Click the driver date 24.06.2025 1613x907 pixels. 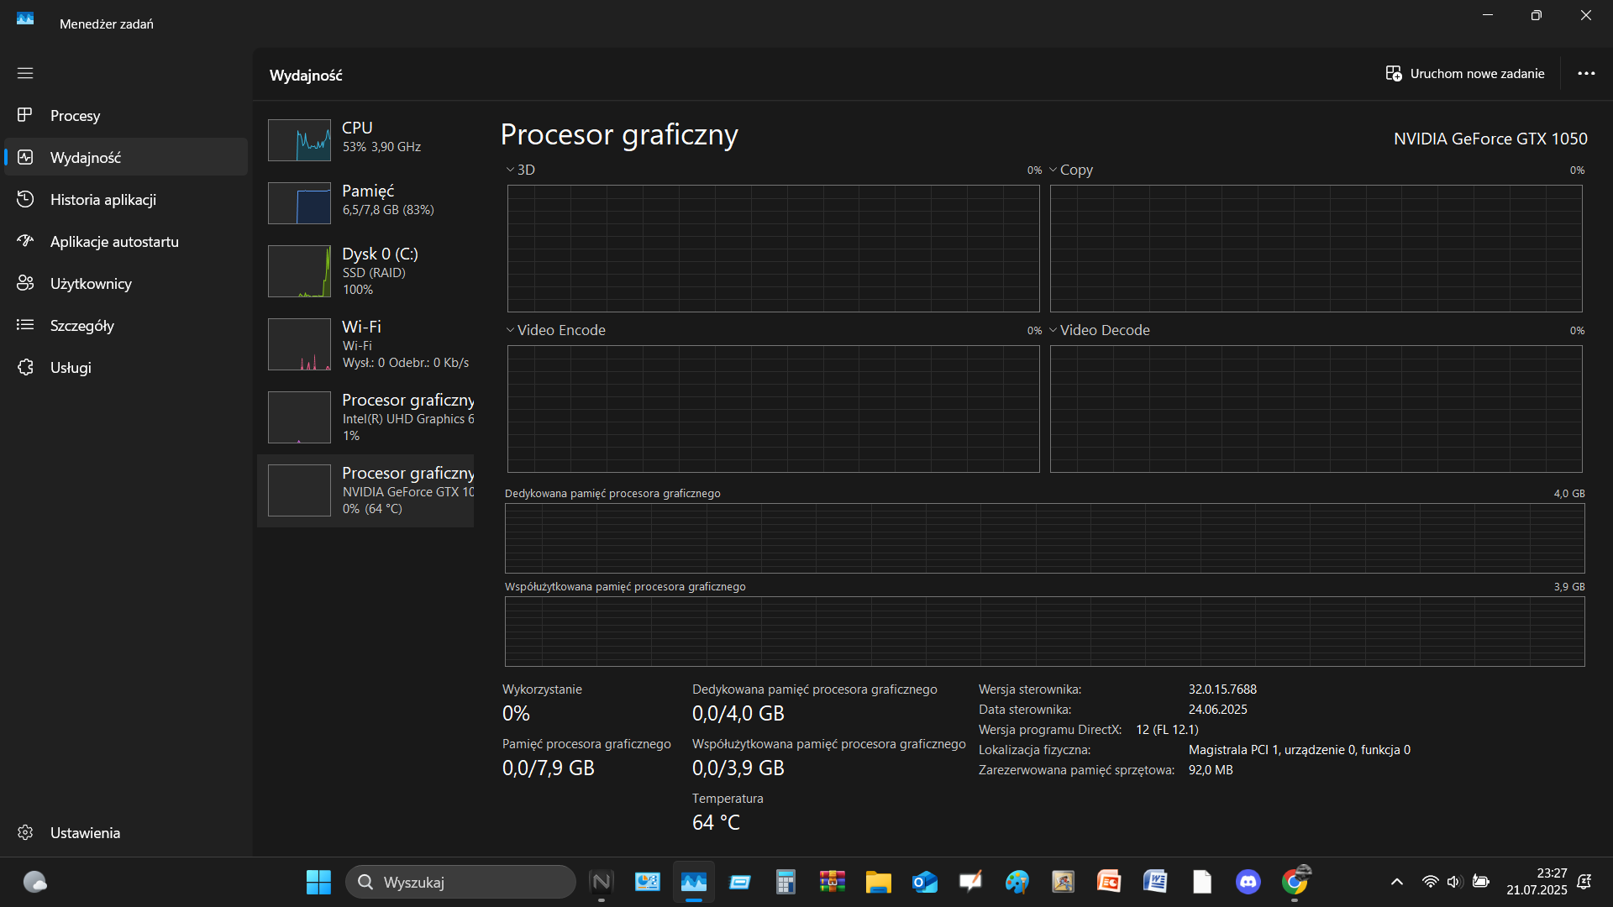(x=1217, y=710)
